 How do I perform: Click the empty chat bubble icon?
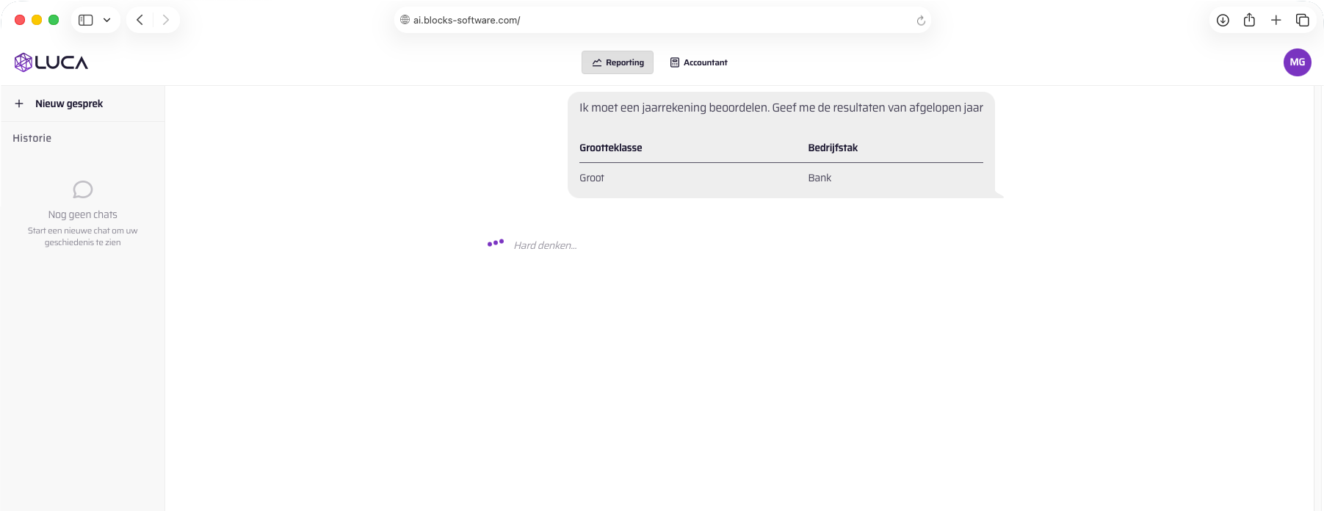point(83,189)
